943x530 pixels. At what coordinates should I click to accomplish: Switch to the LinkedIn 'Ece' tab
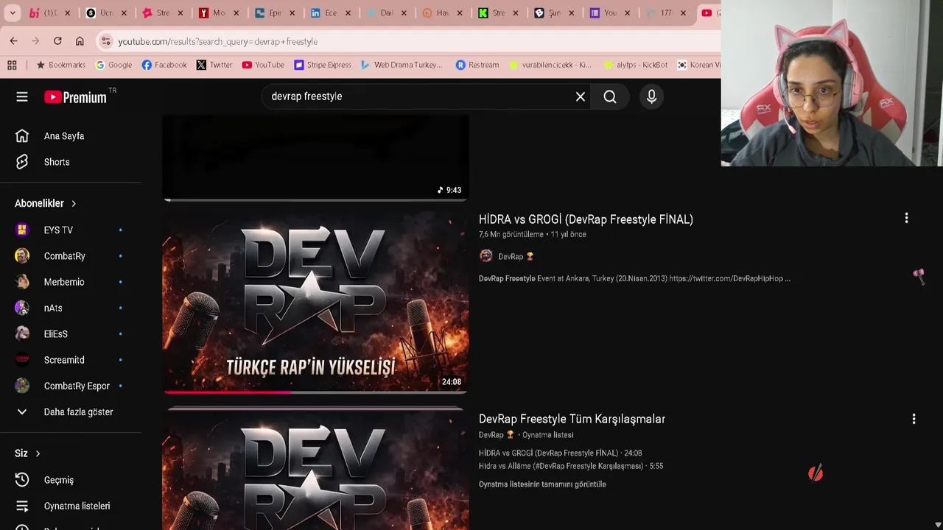[x=331, y=13]
